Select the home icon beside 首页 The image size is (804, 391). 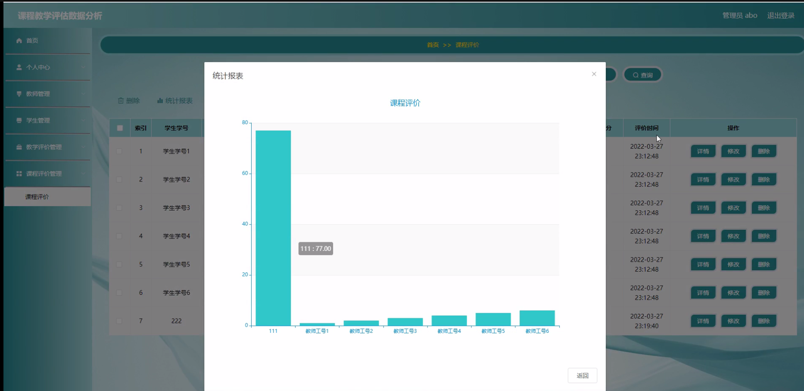19,41
